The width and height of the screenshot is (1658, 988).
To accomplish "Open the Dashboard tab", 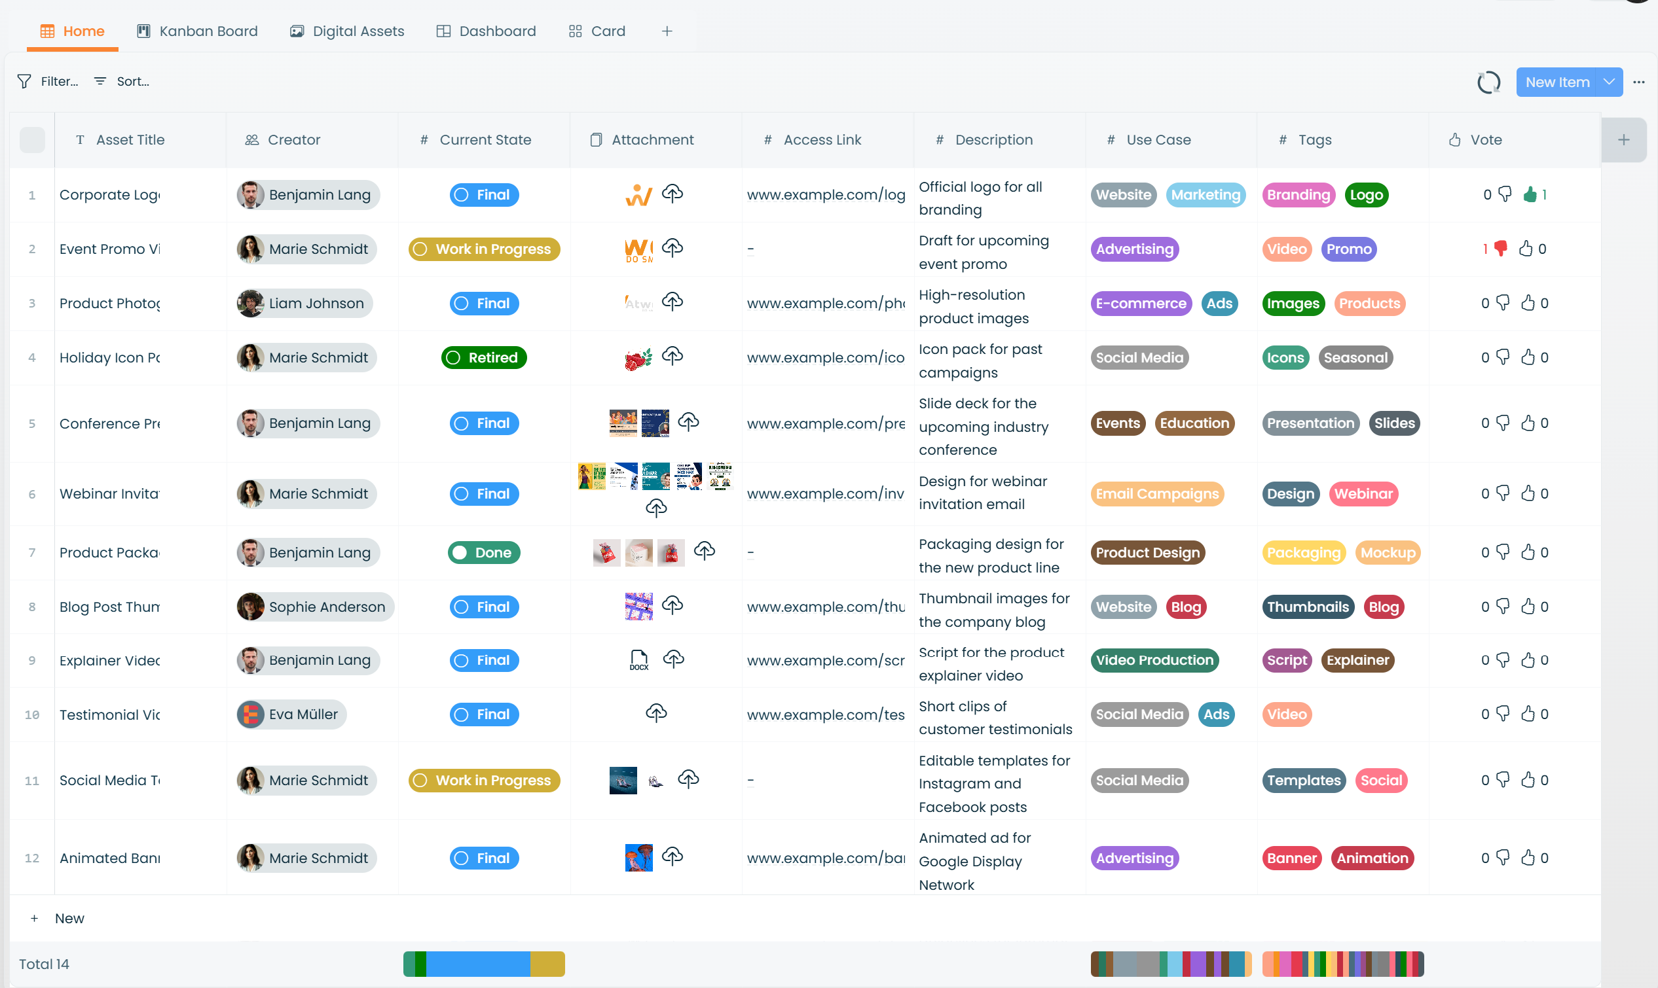I will [x=487, y=31].
